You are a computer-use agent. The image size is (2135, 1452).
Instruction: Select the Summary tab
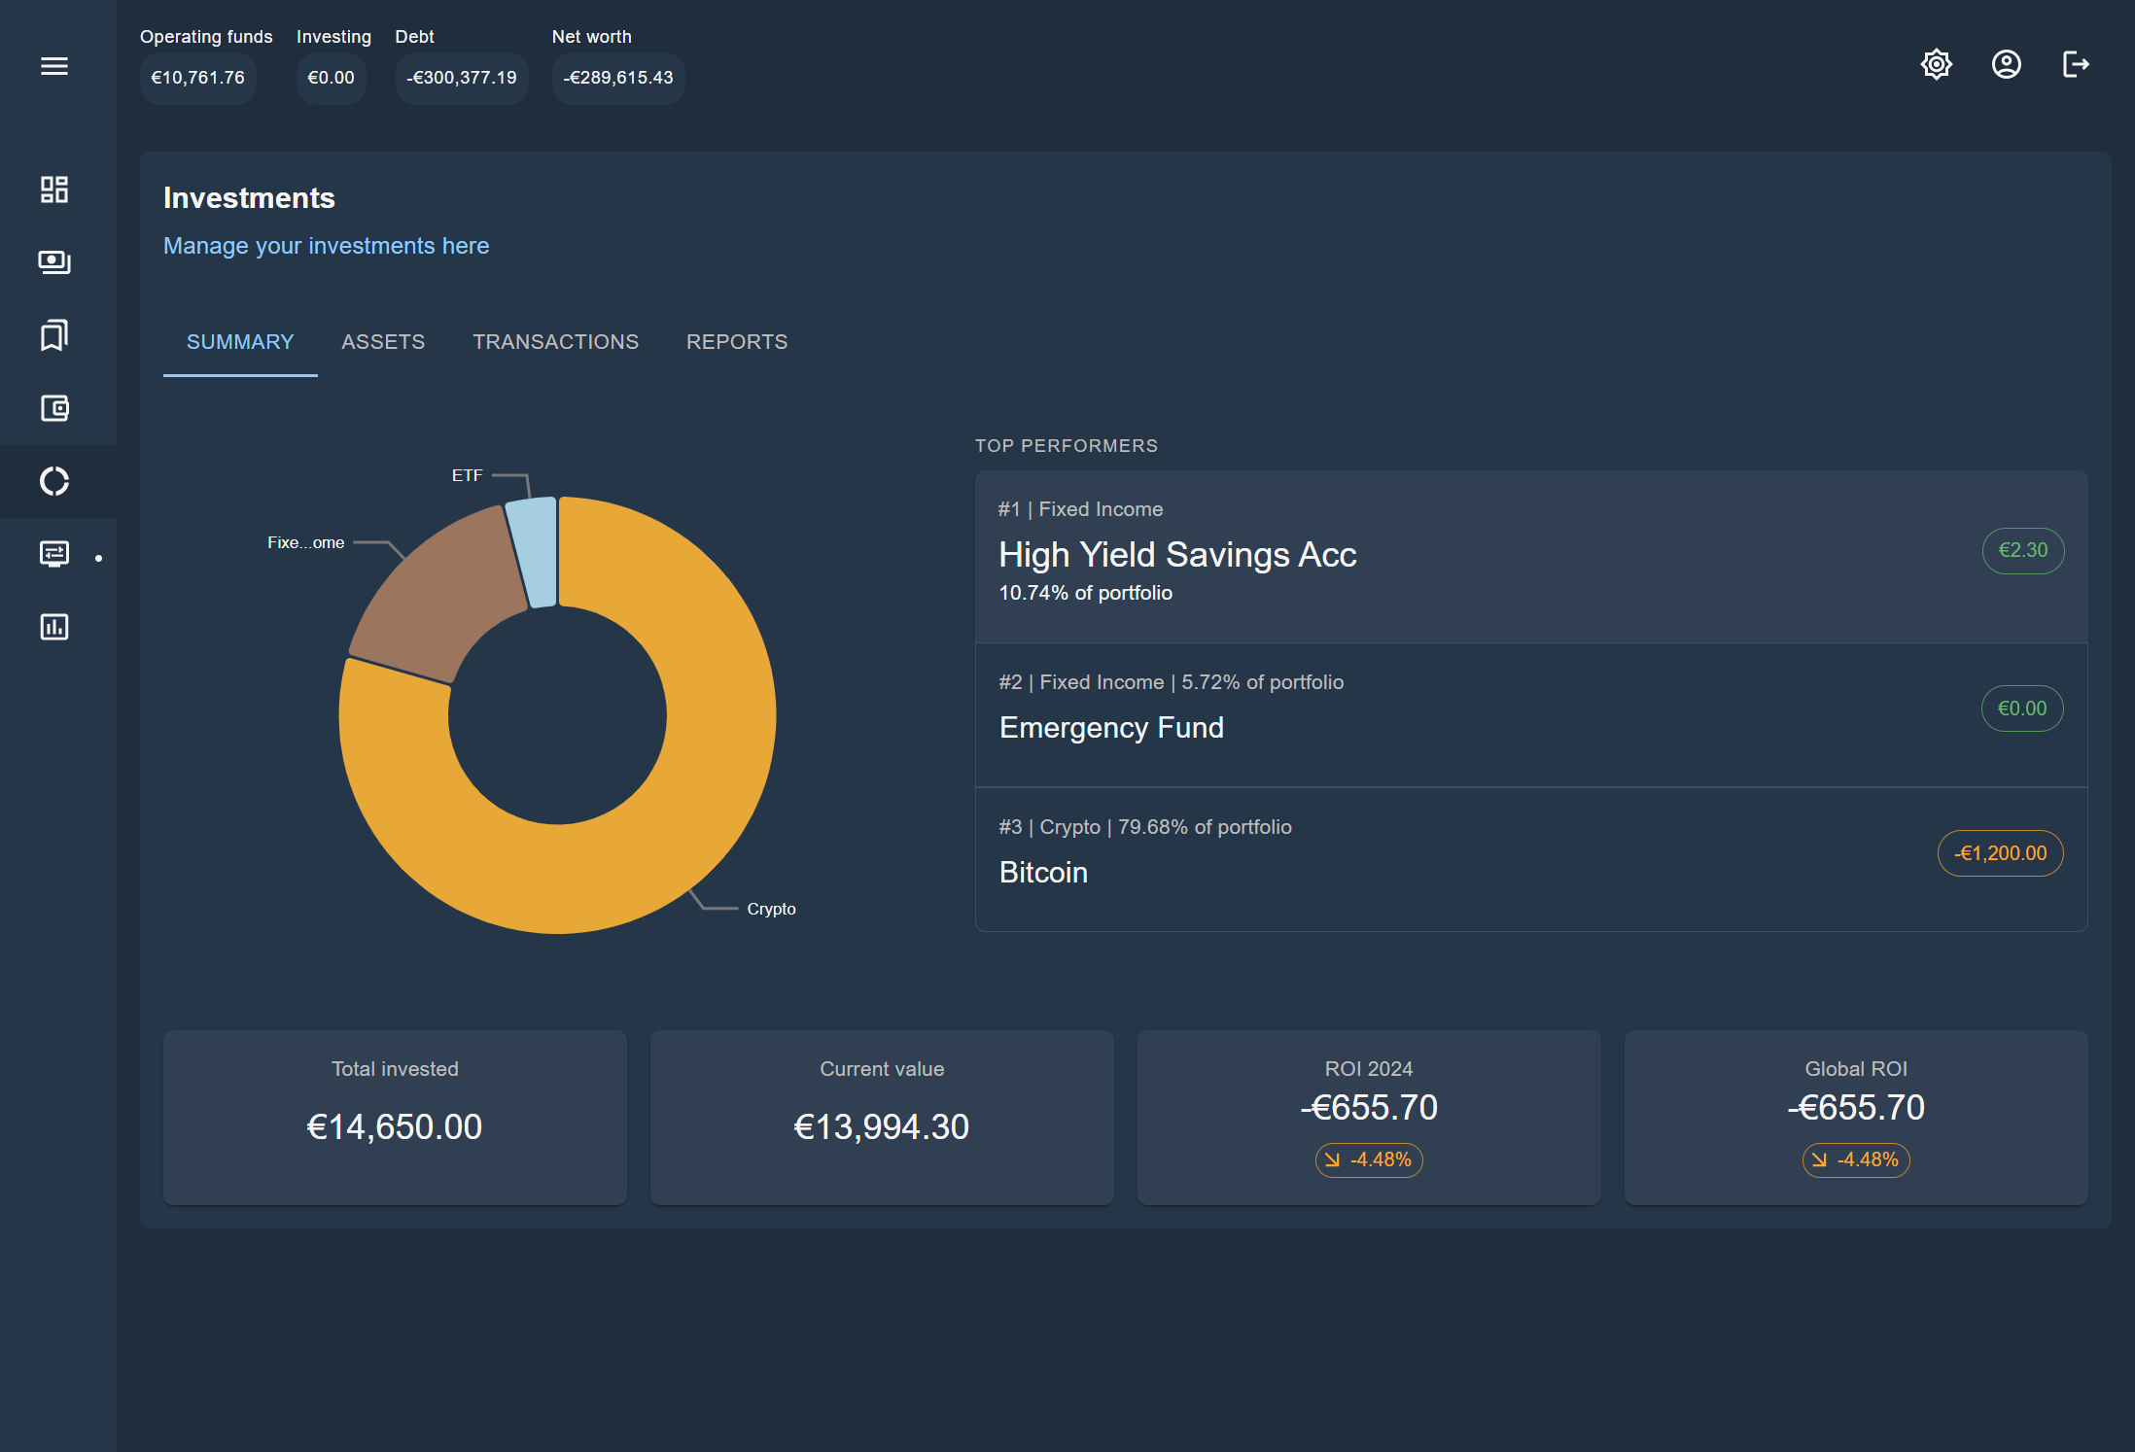[x=240, y=342]
